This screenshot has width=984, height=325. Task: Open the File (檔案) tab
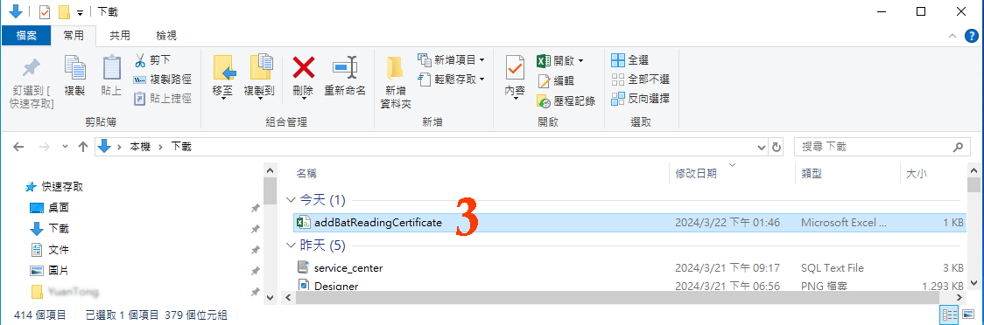[x=26, y=36]
